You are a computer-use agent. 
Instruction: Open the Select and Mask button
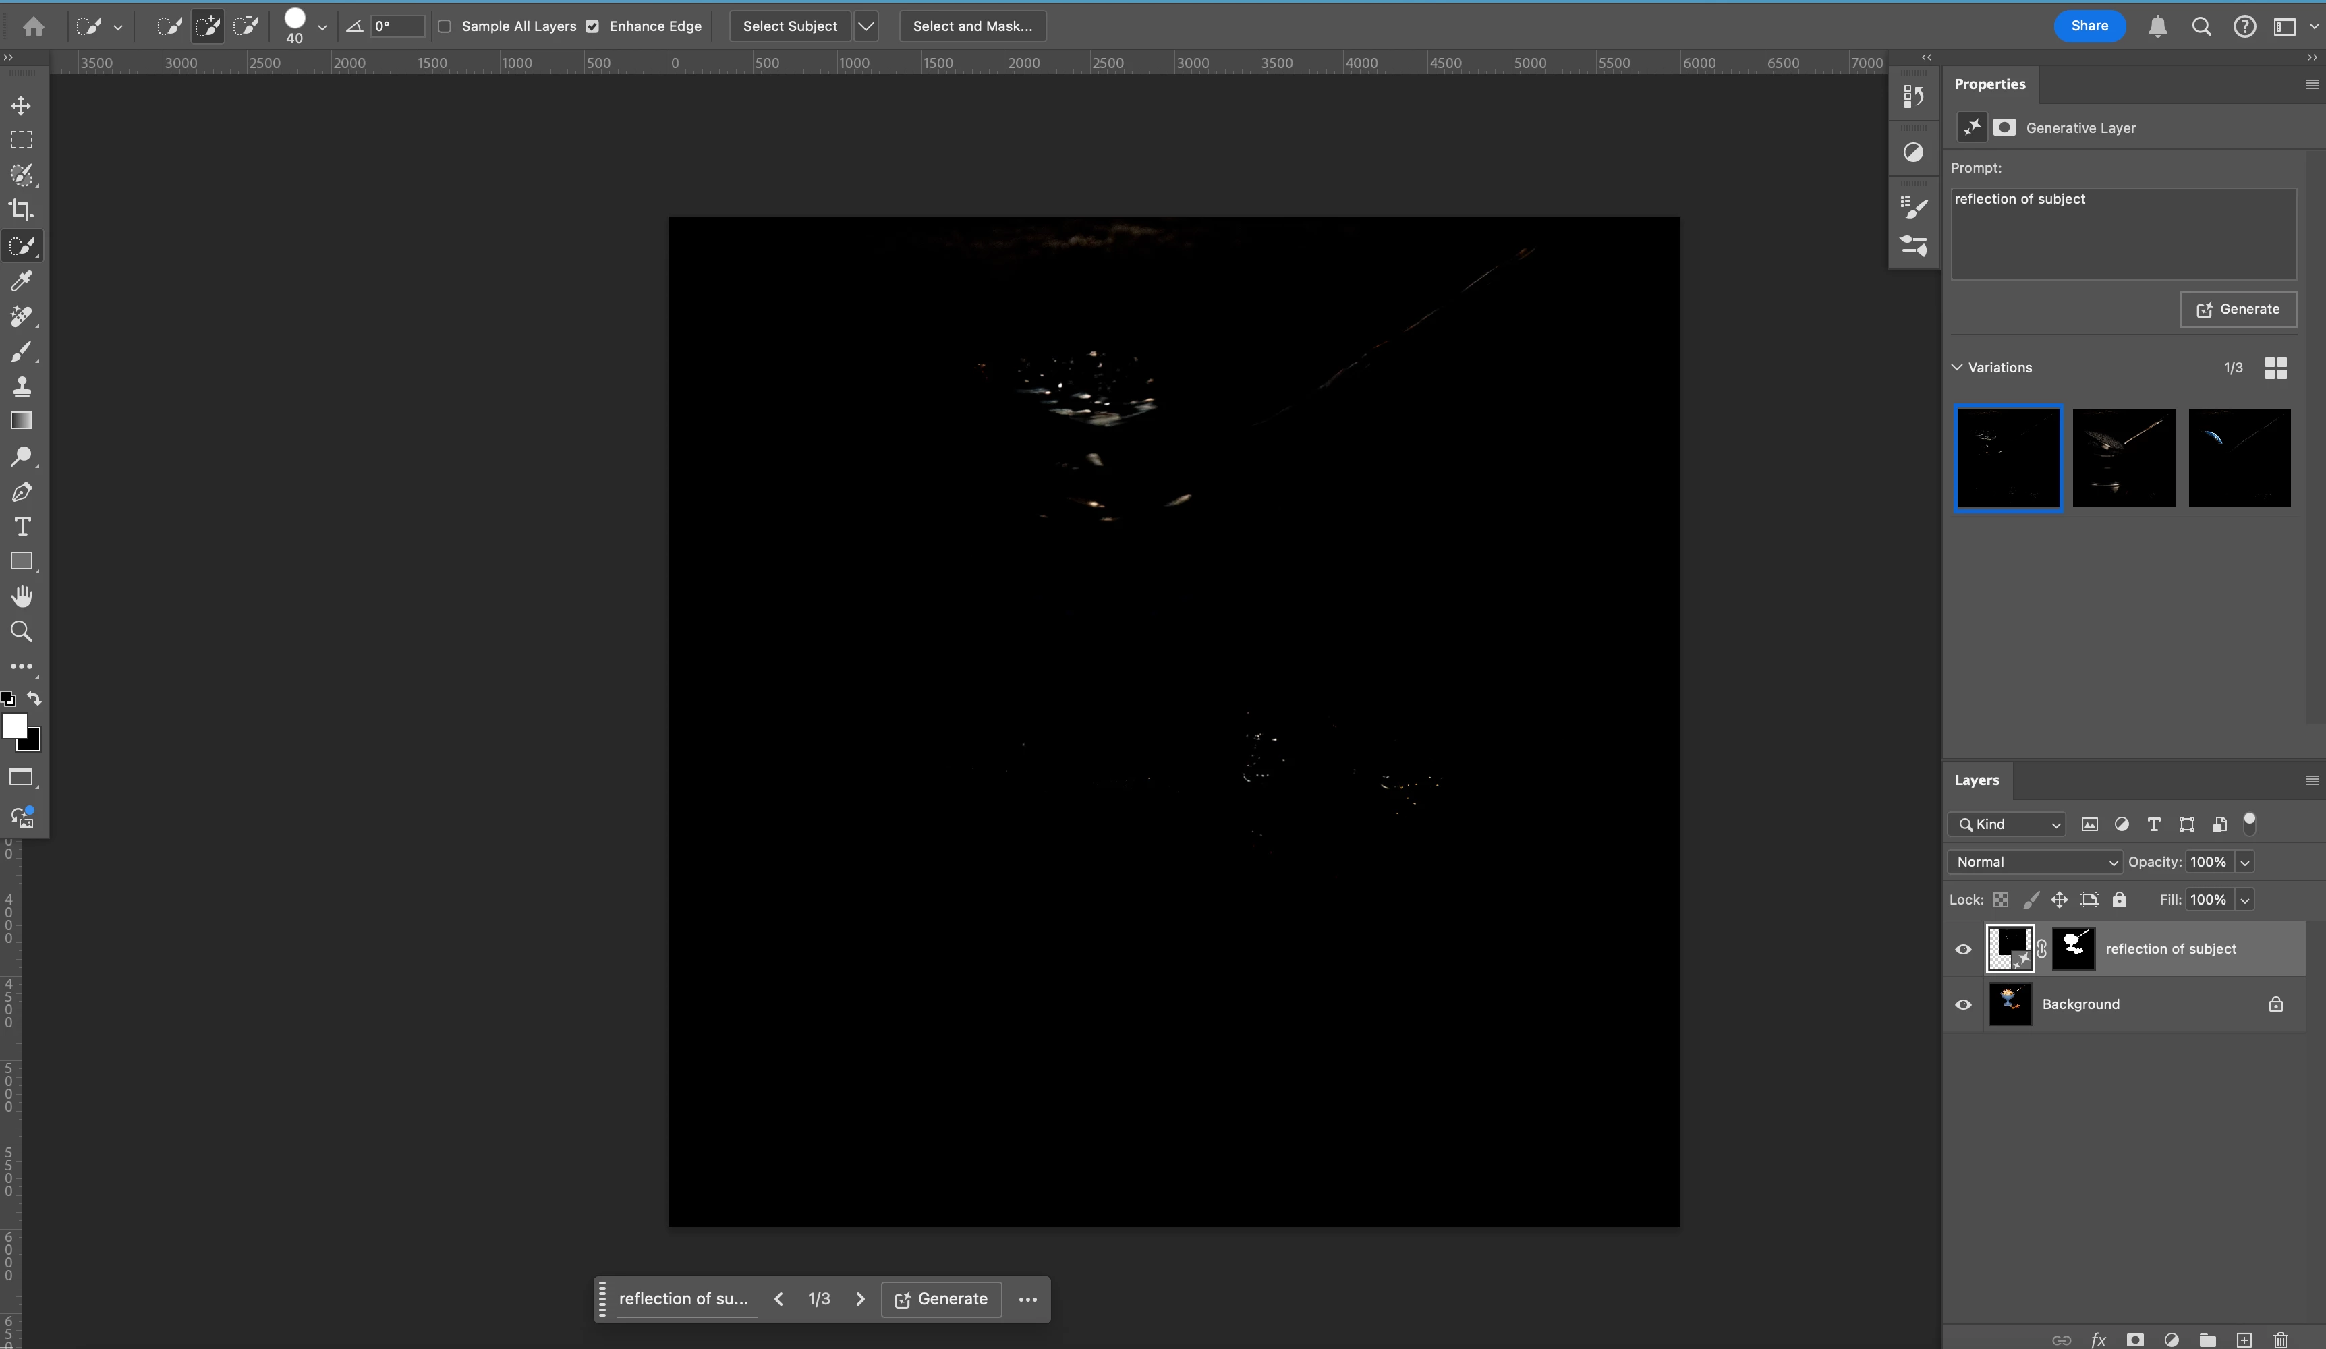[x=972, y=27]
